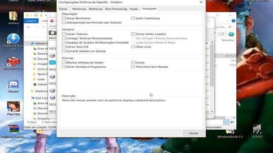The width and height of the screenshot is (273, 153).
Task: Click Arquivo tab in File Explorer
Action: click(31, 21)
